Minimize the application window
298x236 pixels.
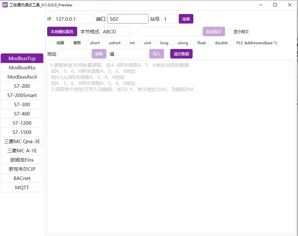click(x=261, y=5)
